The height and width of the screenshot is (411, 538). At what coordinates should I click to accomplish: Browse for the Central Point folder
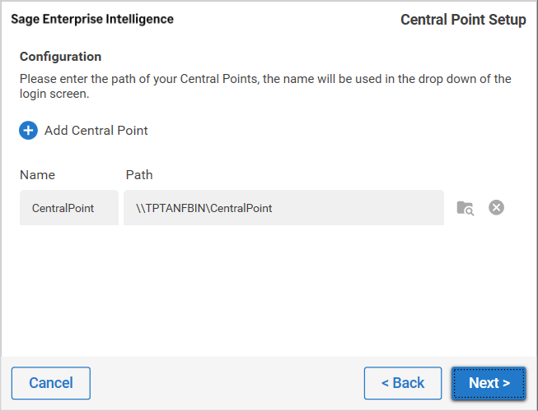(465, 208)
